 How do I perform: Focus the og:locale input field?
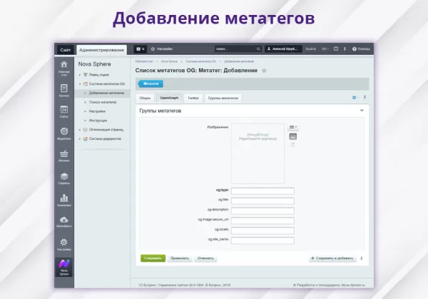[263, 230]
